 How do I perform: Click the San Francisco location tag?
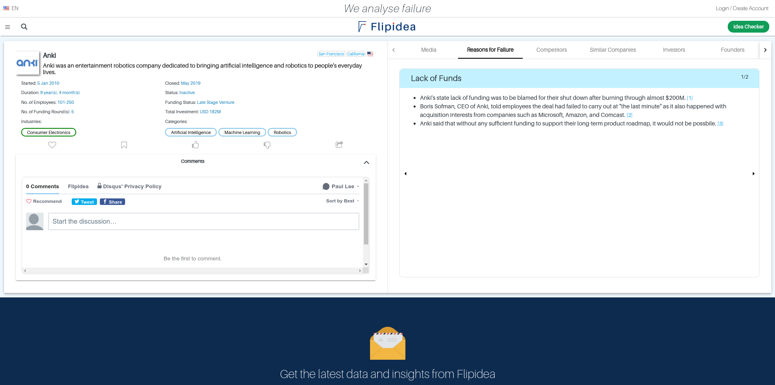[331, 54]
